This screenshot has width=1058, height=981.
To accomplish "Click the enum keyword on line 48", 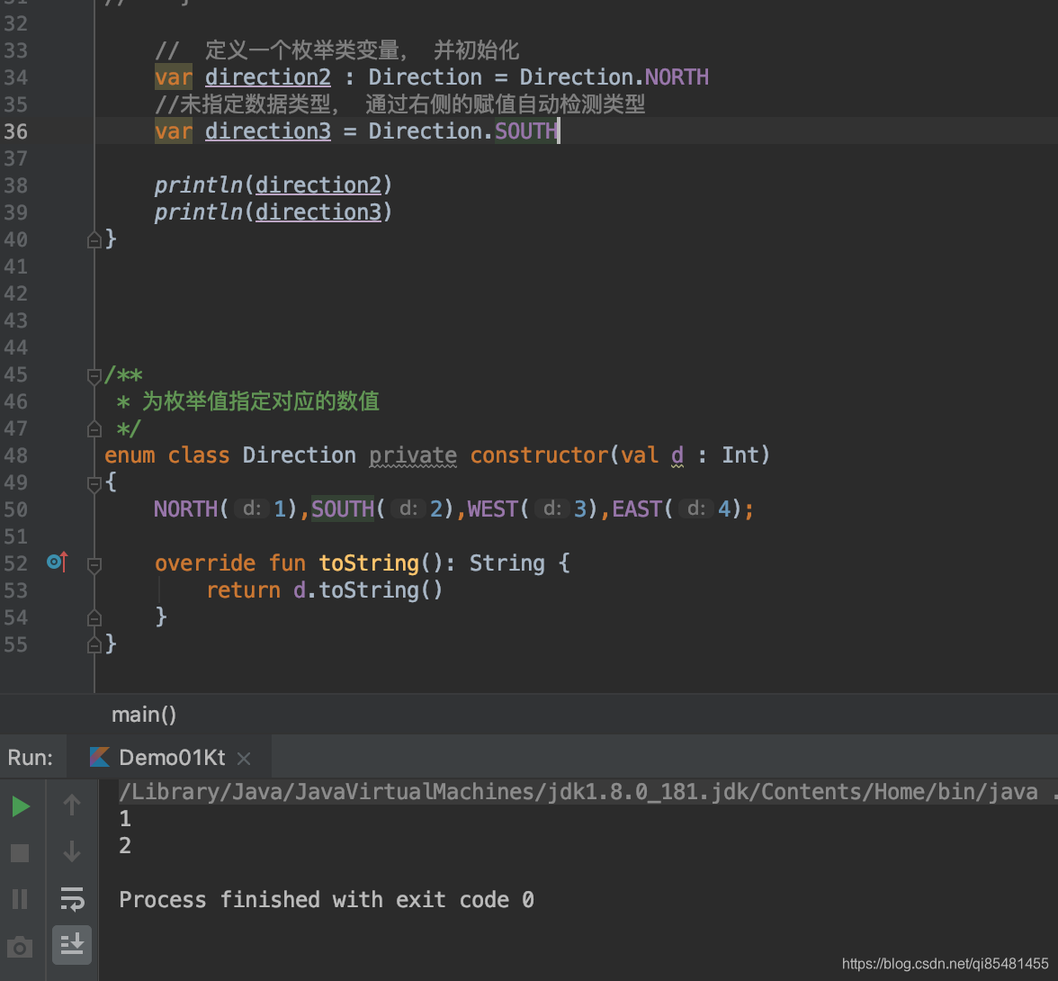I will (x=130, y=455).
